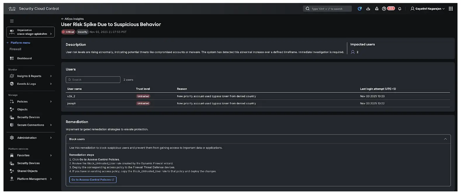
Task: Open the notifications bell icon
Action: pos(400,9)
